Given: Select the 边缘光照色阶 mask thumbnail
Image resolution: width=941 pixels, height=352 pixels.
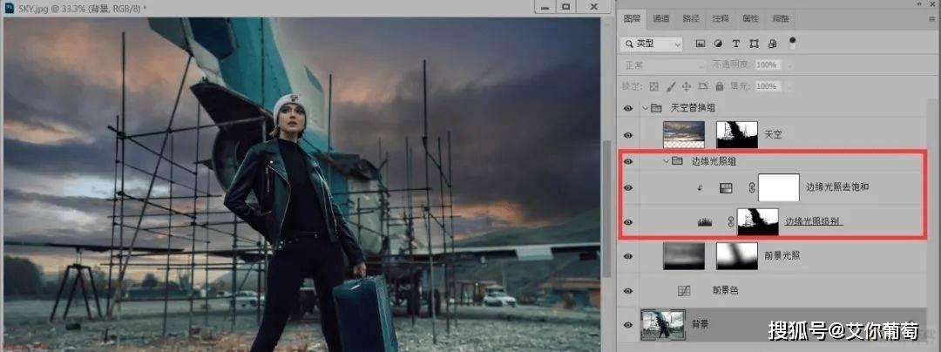Looking at the screenshot, I should pyautogui.click(x=758, y=222).
